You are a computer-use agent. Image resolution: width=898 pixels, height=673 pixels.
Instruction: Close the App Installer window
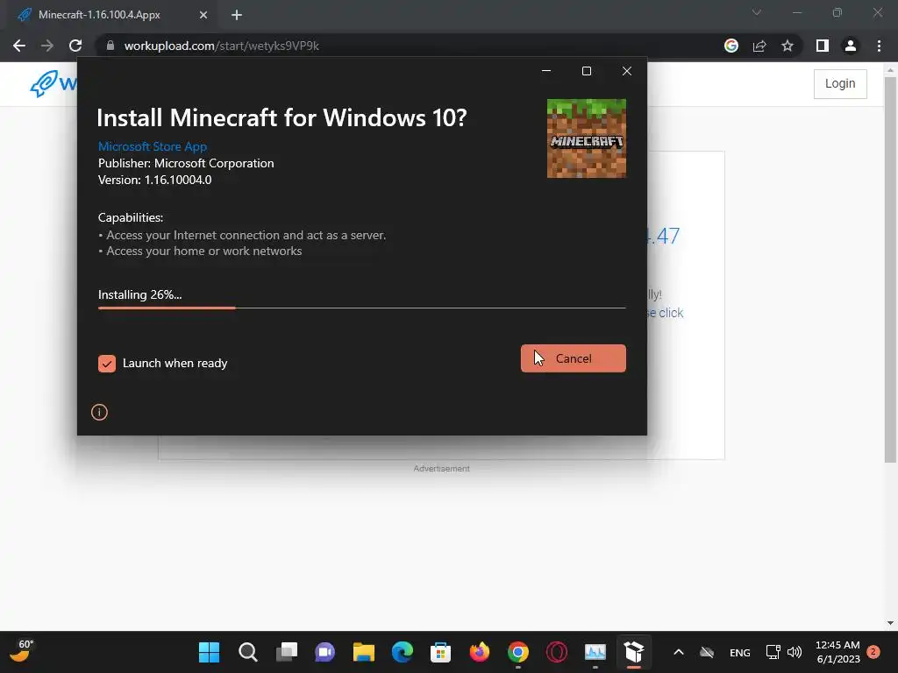[626, 71]
